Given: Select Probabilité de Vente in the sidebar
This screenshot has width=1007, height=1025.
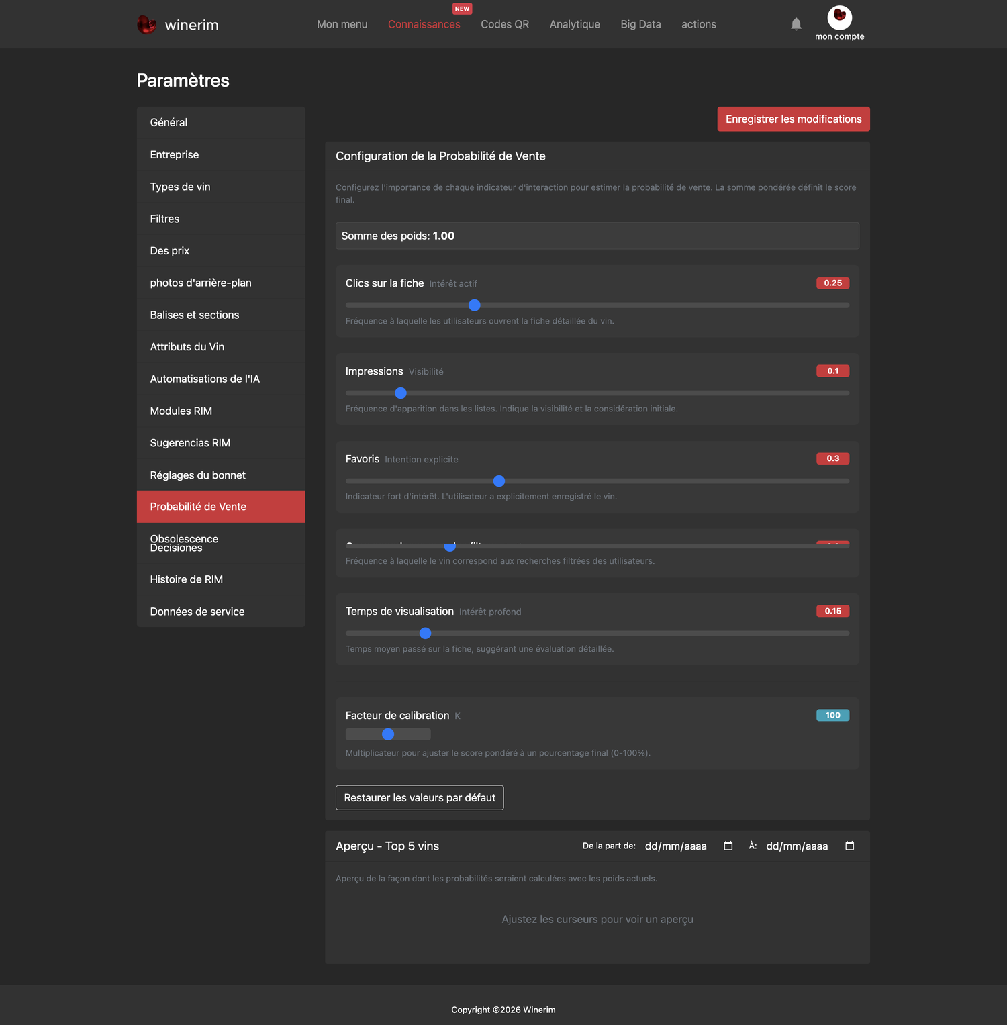Looking at the screenshot, I should [x=221, y=507].
